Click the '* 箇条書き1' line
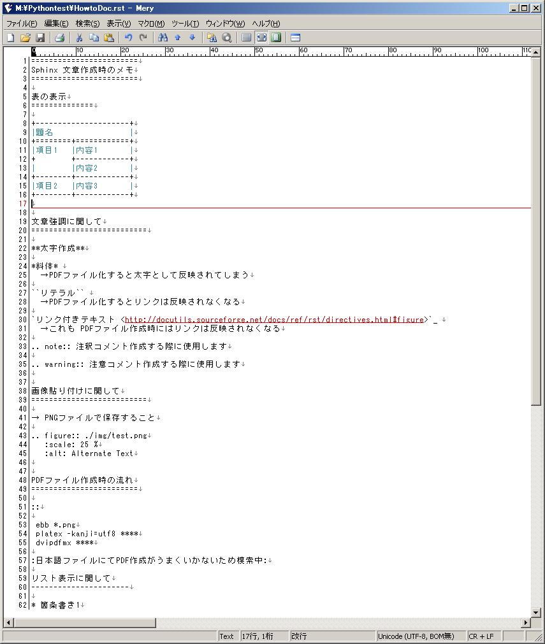Image resolution: width=545 pixels, height=644 pixels. [55, 605]
